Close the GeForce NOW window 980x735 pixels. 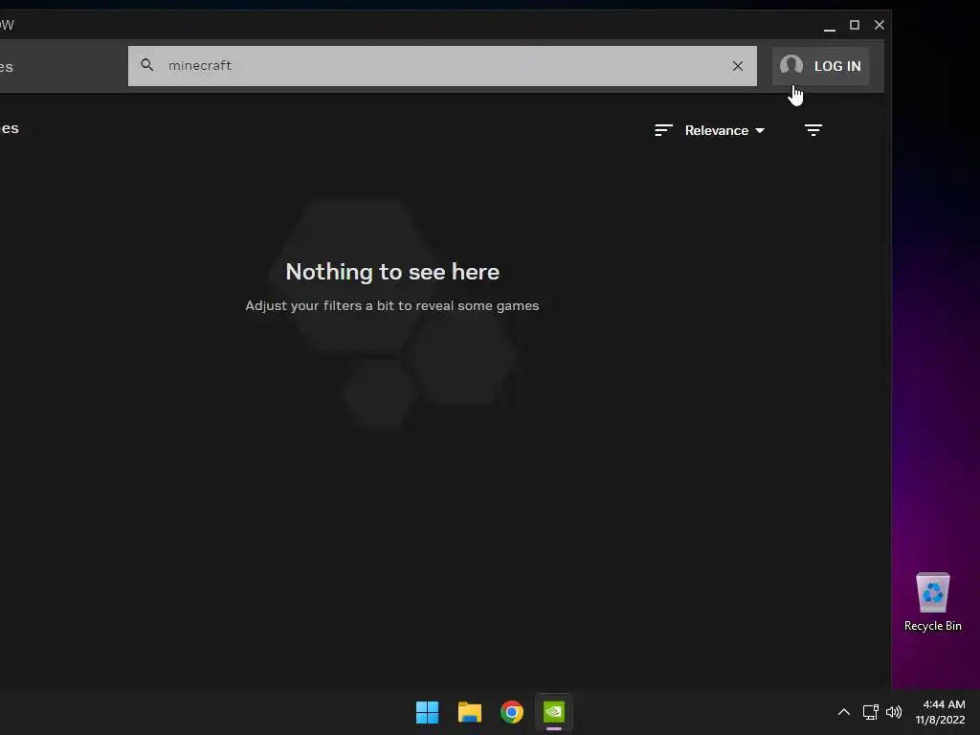pos(879,25)
